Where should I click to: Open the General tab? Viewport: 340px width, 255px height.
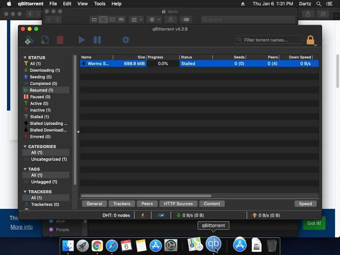click(94, 204)
